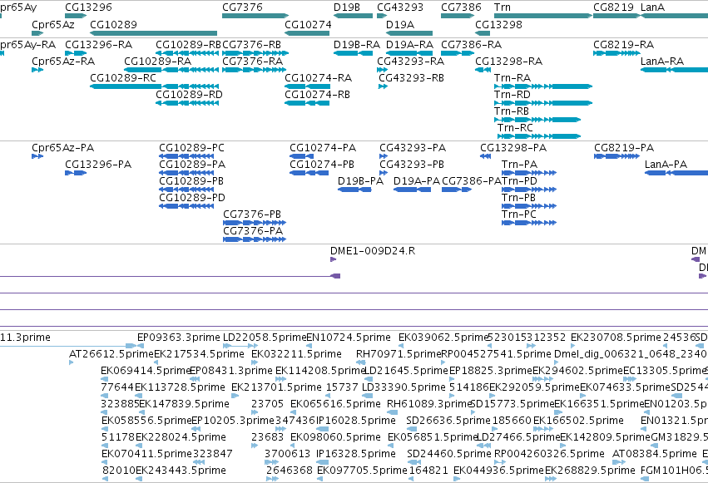Select the CG7376-PA protein label
This screenshot has width=708, height=483.
(x=253, y=231)
